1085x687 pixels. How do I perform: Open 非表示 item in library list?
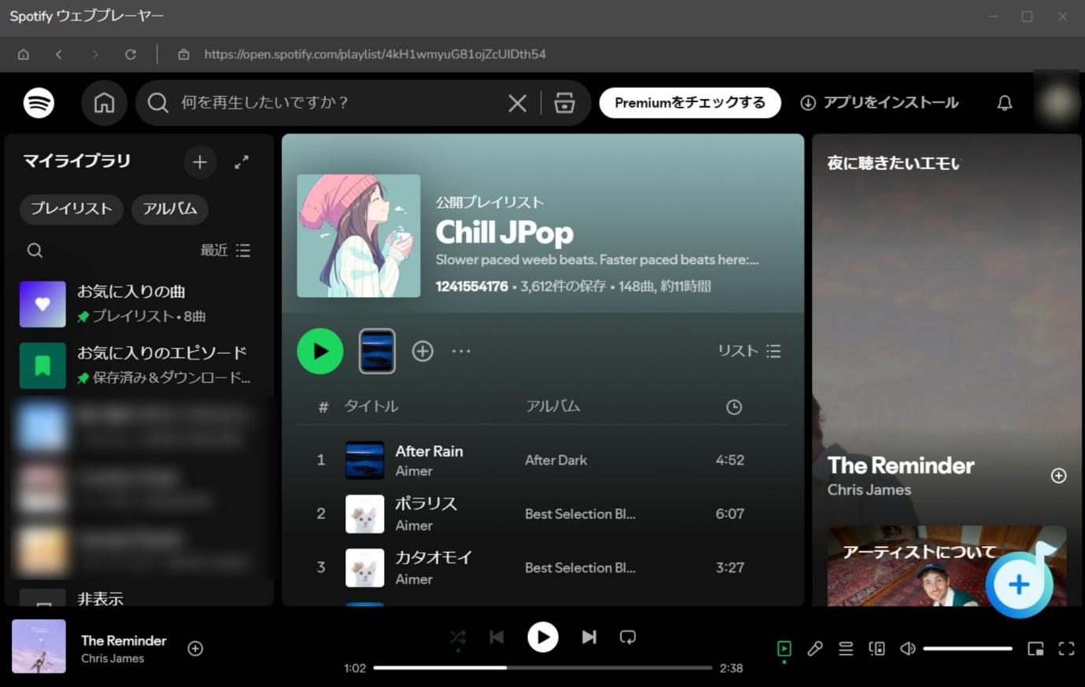pos(139,597)
